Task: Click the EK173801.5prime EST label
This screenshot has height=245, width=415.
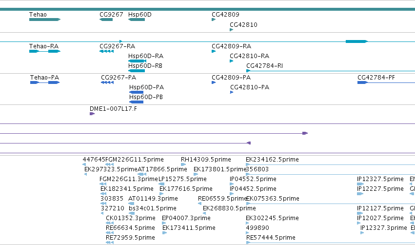Action: [x=220, y=169]
